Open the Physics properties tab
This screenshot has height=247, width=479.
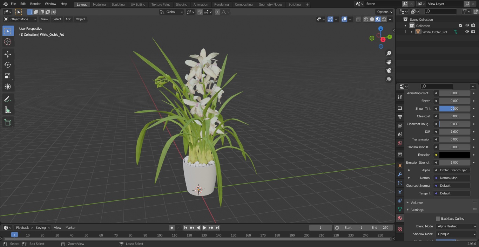coord(400,192)
